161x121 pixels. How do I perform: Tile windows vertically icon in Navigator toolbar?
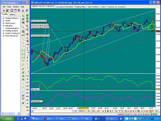[15, 11]
